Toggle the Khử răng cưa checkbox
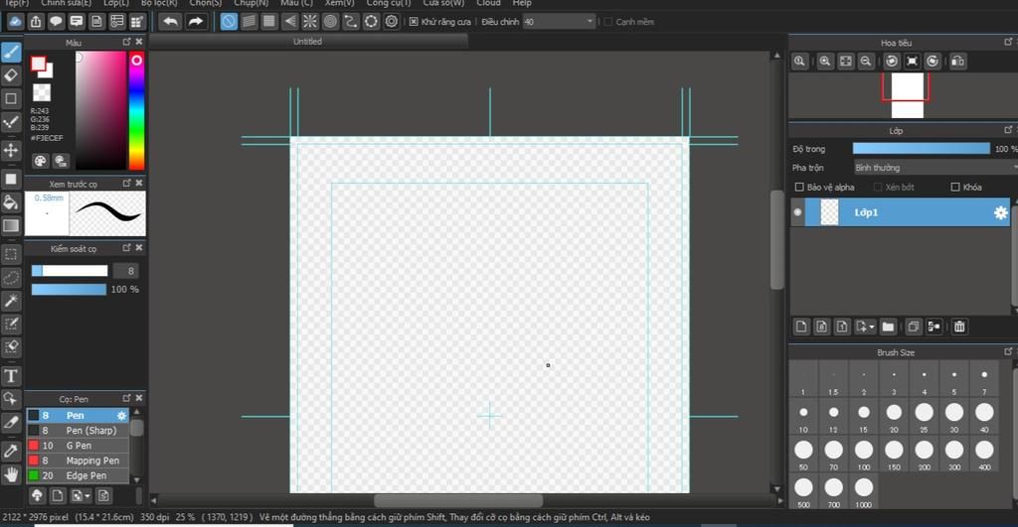This screenshot has height=527, width=1018. point(414,22)
